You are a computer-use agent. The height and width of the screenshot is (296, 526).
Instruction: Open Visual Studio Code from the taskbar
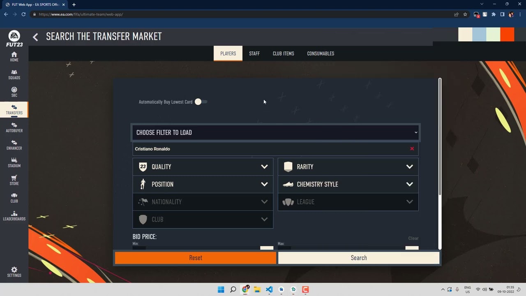click(269, 289)
